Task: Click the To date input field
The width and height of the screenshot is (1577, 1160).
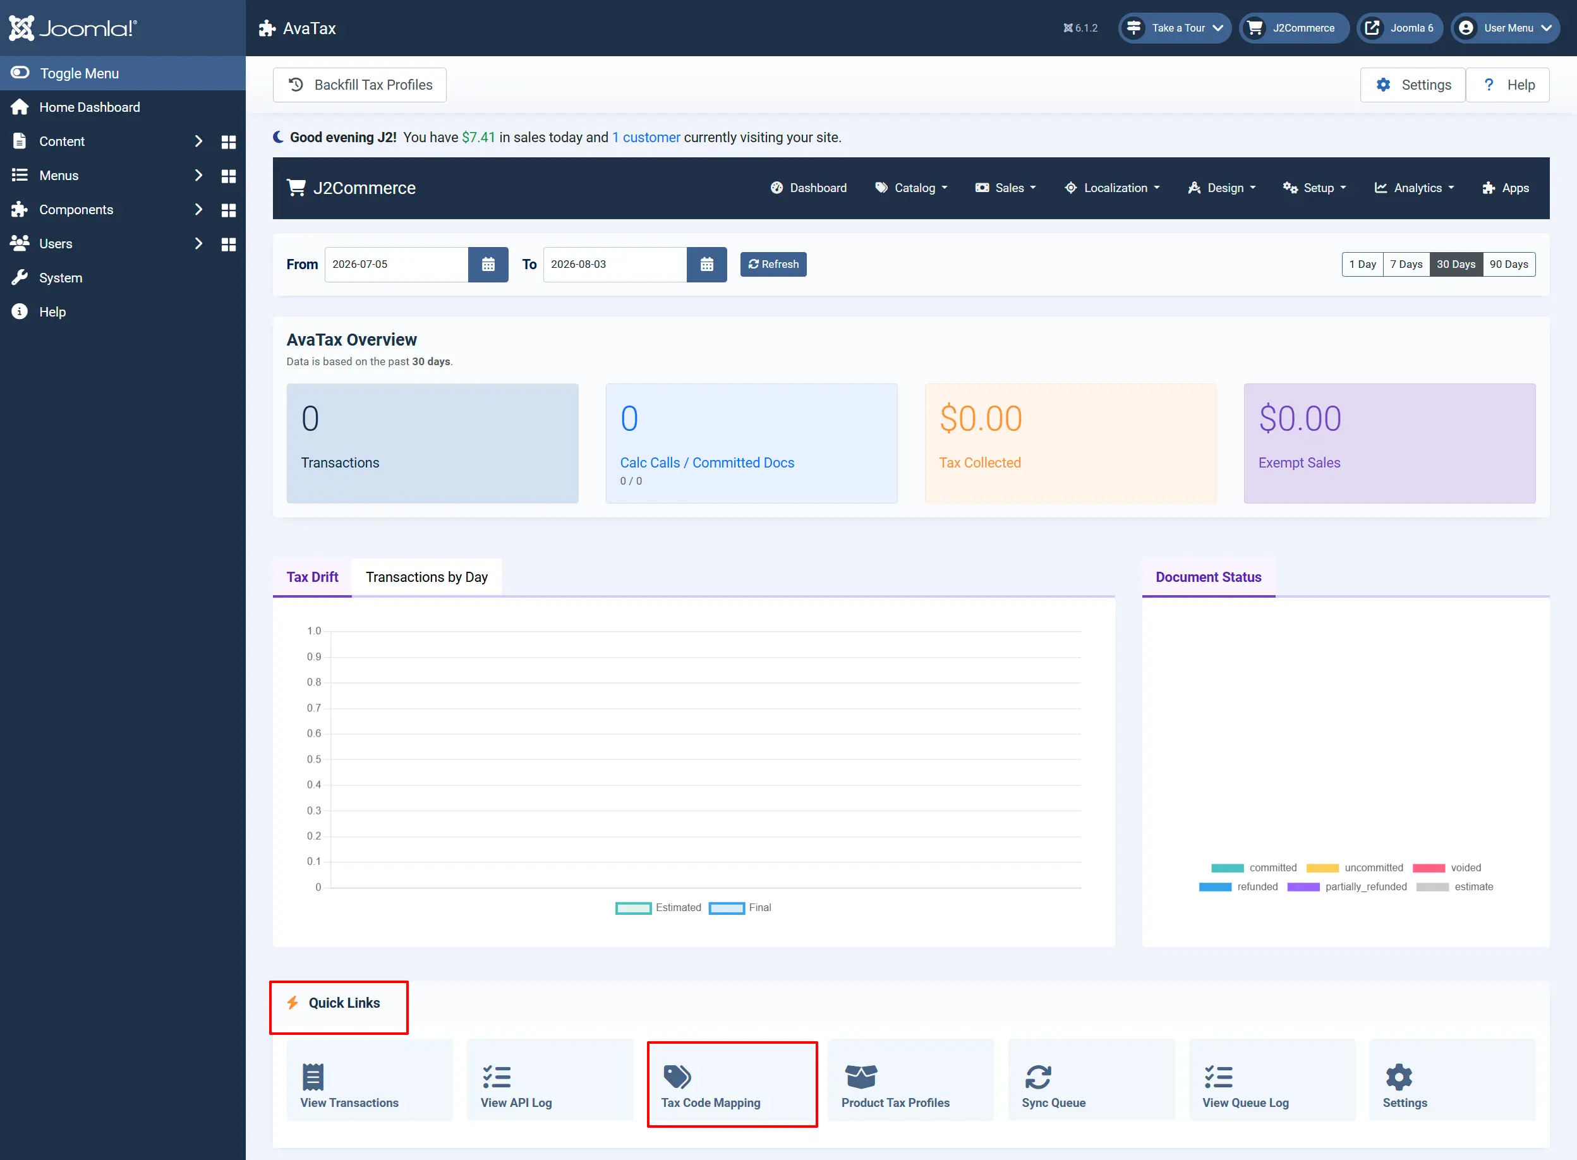Action: 615,265
